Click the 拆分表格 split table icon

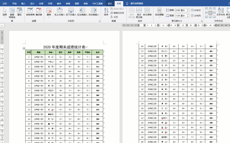[x=147, y=10]
